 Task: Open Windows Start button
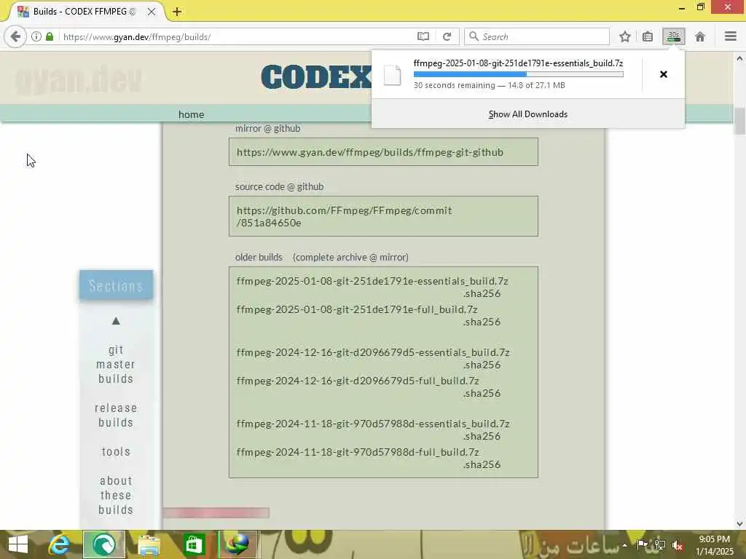pos(18,544)
